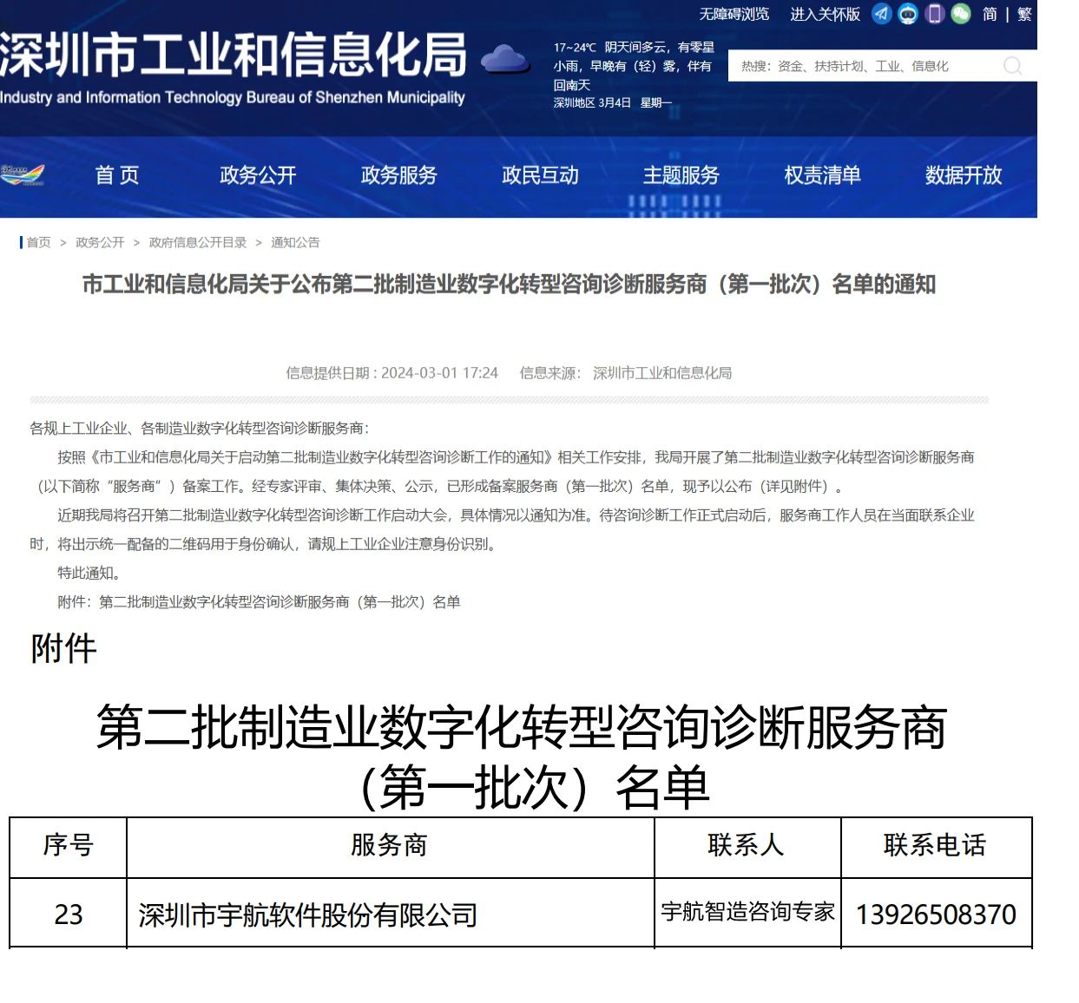This screenshot has height=1003, width=1079.
Task: Switch to Simplified Chinese (简)
Action: (x=990, y=14)
